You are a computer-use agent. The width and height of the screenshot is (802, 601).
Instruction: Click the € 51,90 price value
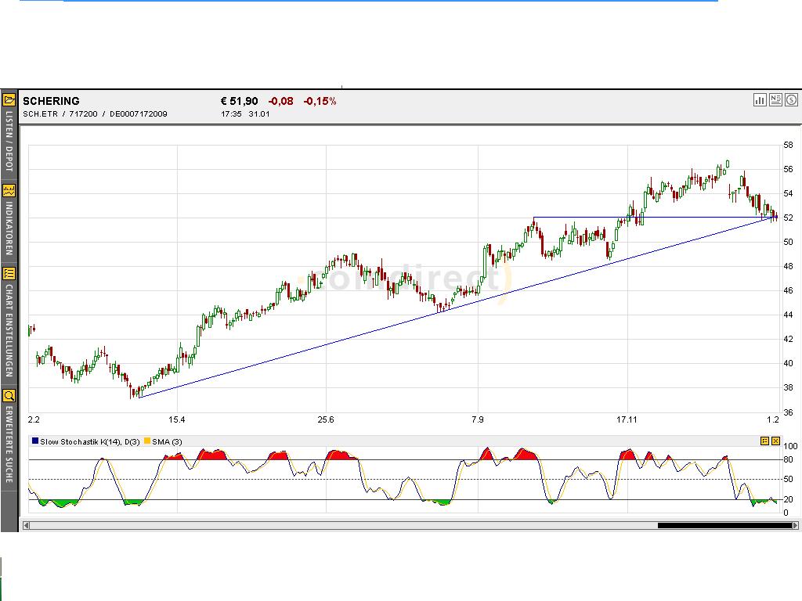240,101
